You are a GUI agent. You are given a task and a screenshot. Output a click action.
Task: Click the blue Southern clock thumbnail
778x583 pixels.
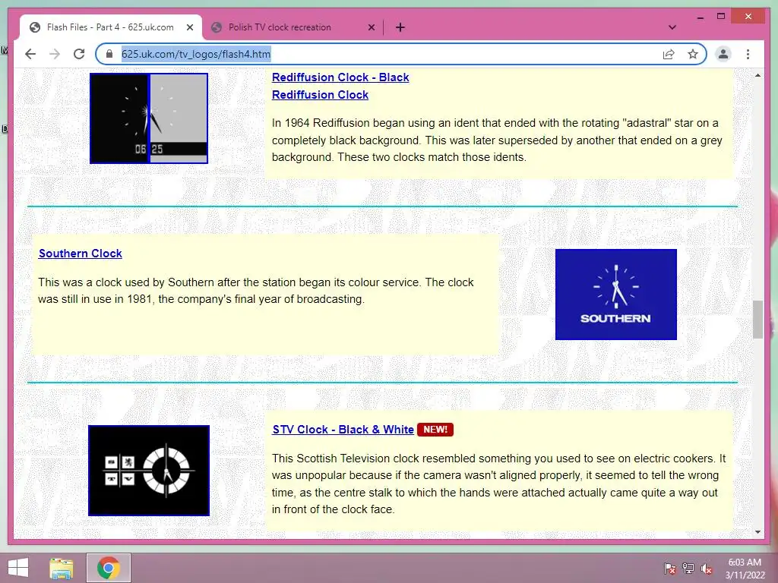pos(615,295)
